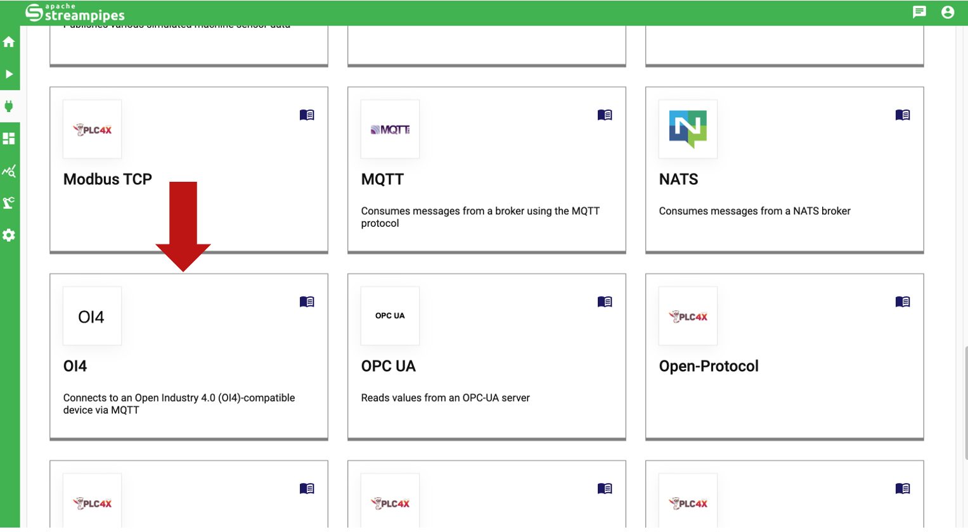
Task: Click the Apache StreamPipes logo
Action: (75, 13)
